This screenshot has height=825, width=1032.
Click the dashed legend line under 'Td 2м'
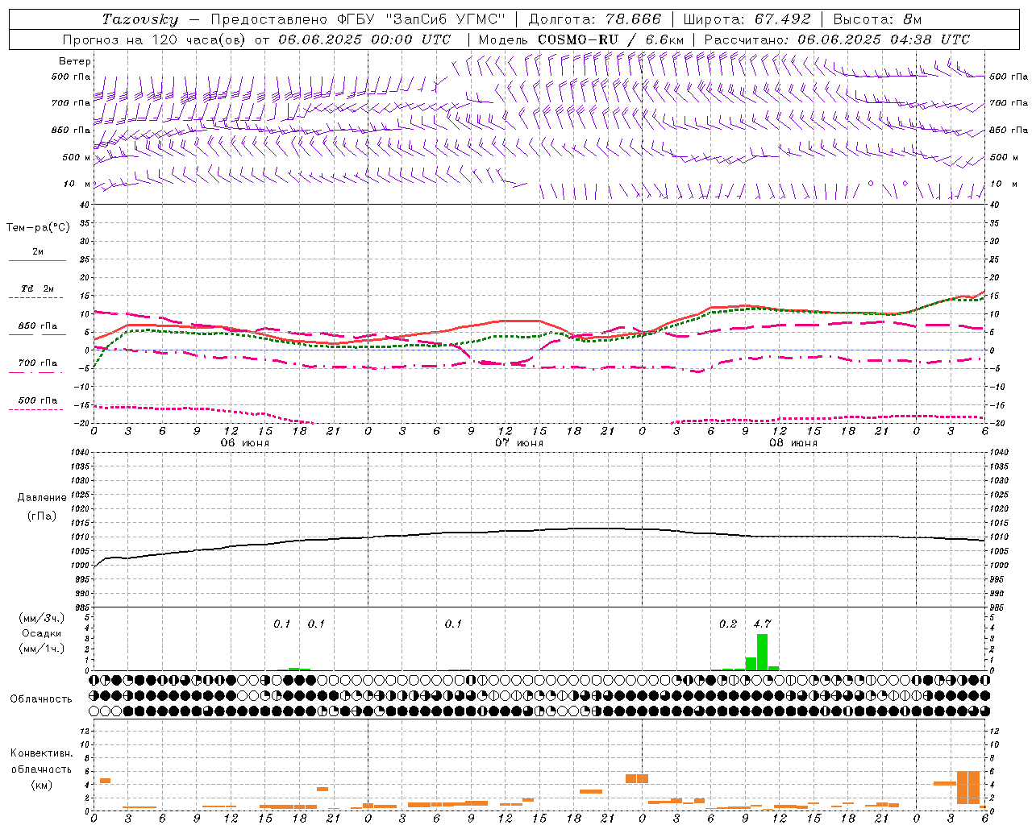pyautogui.click(x=38, y=298)
